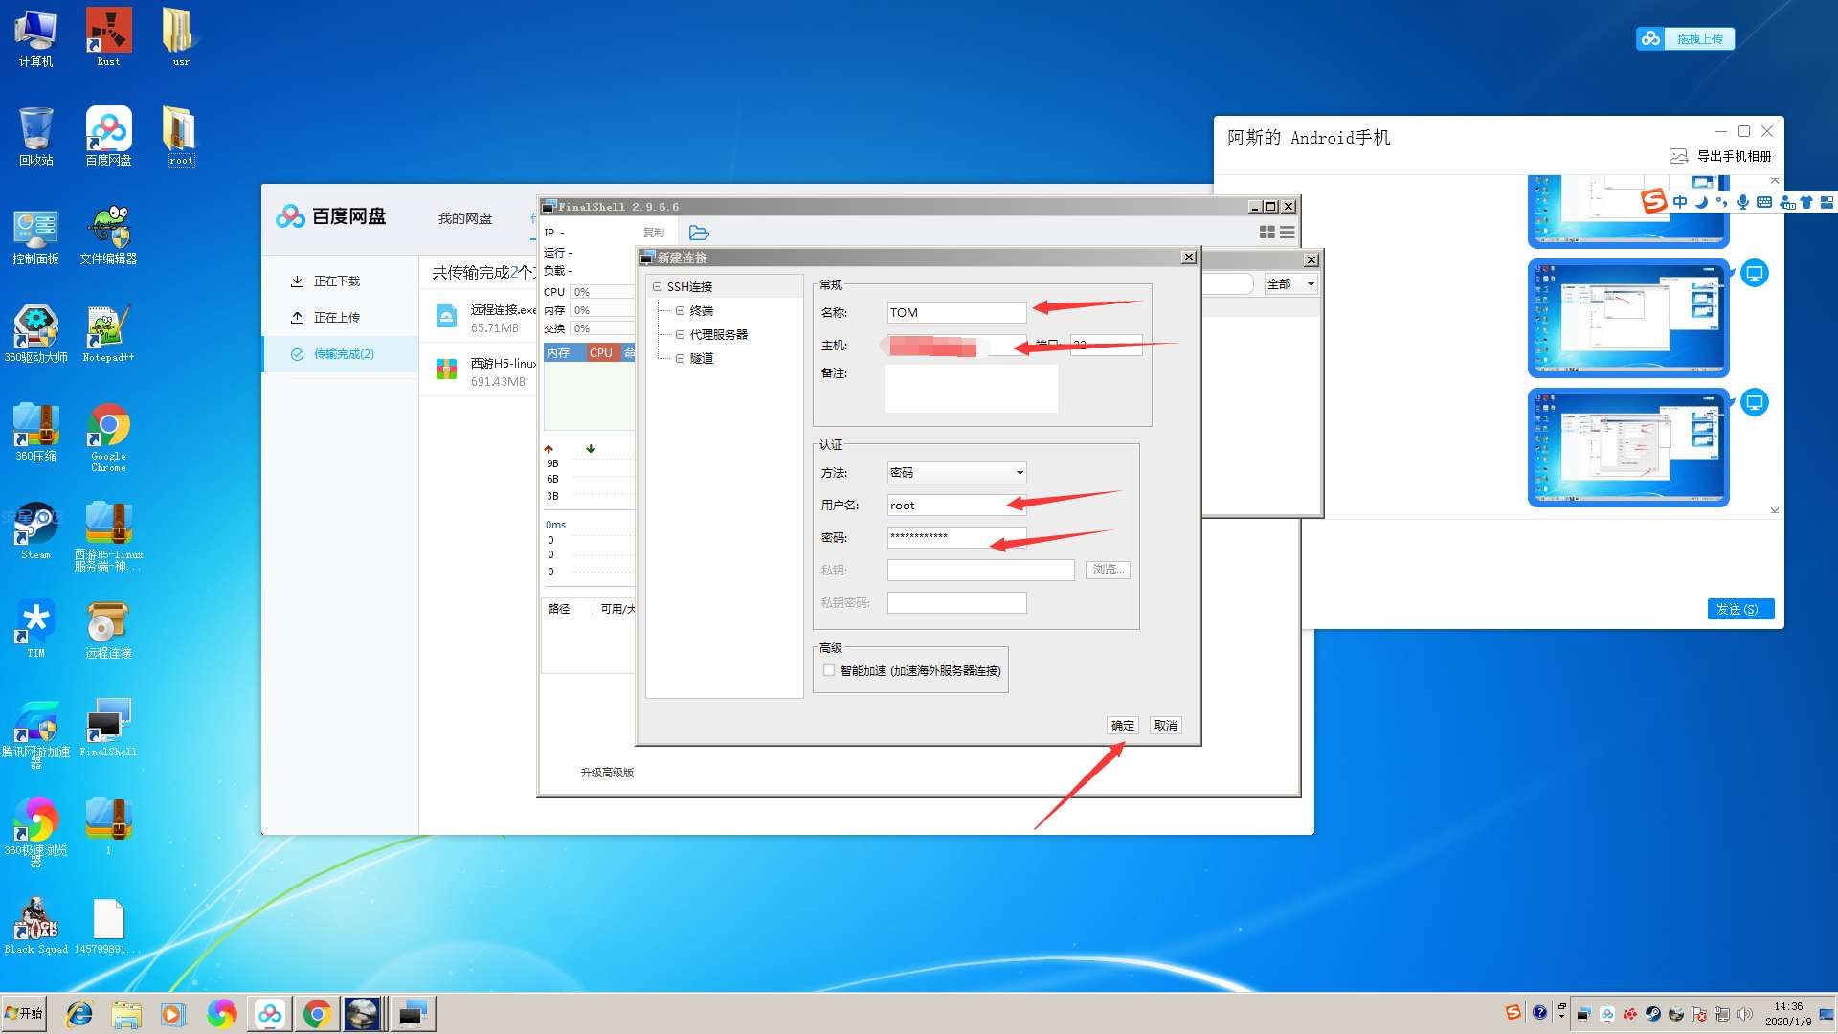Open TIM desktop shortcut
1838x1034 pixels.
coord(35,629)
